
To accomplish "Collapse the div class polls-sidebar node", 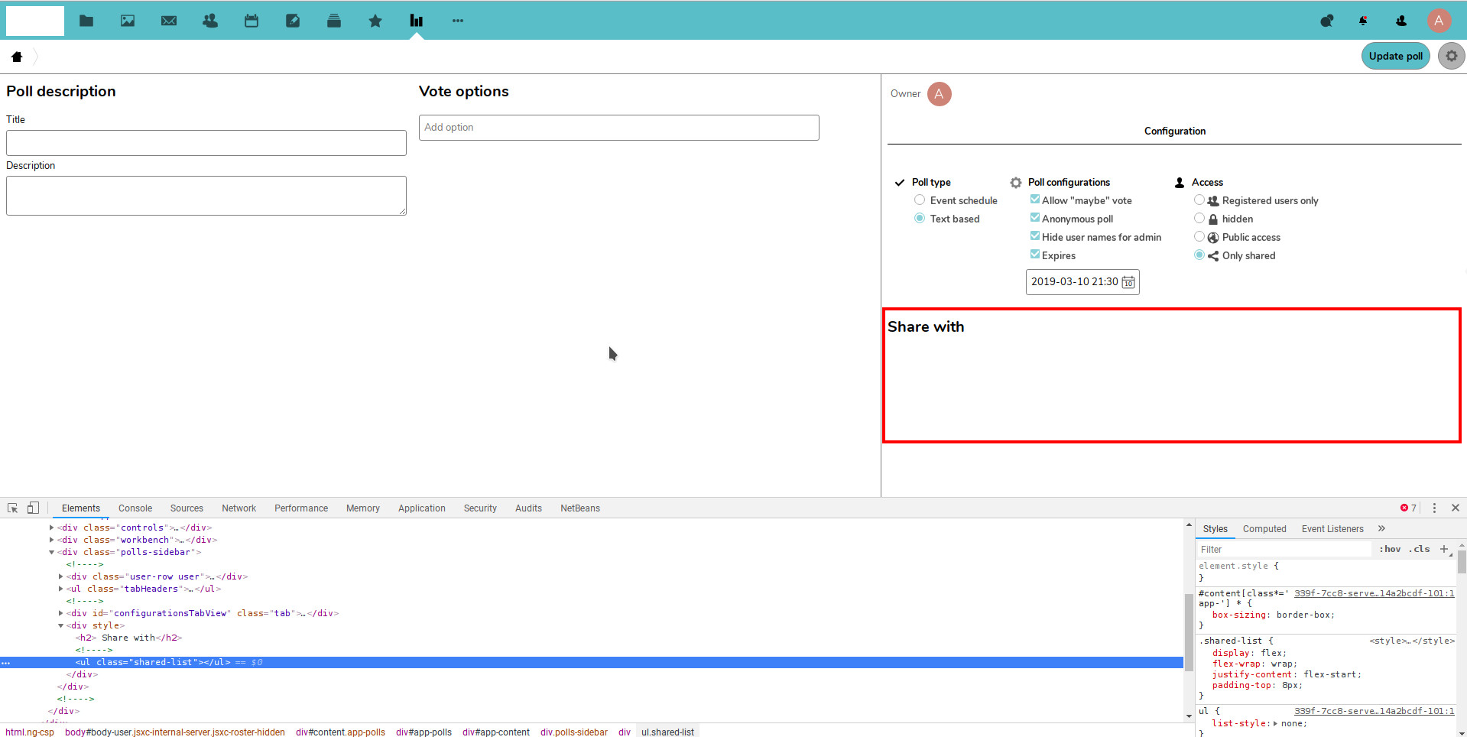I will coord(52,552).
